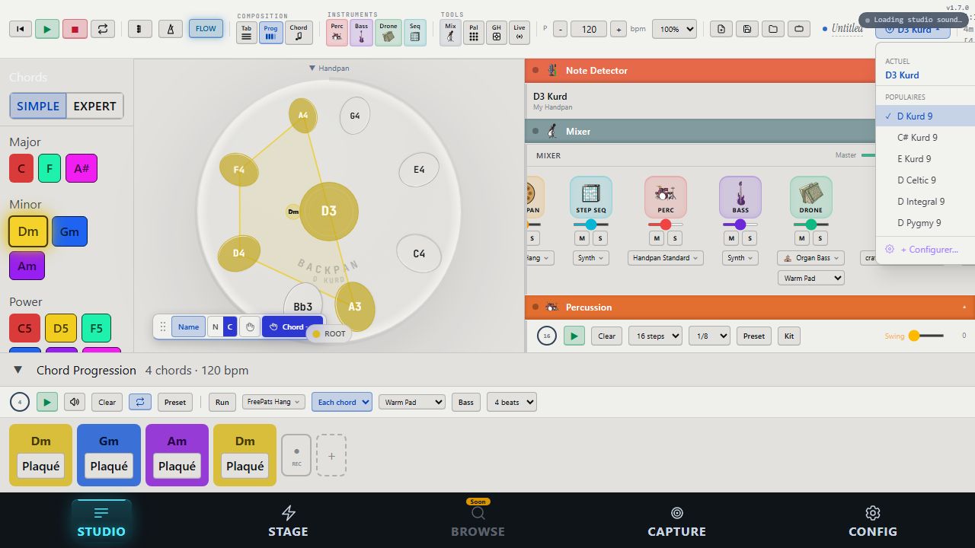
Task: Collapse the Handpan header arrow
Action: pyautogui.click(x=312, y=68)
